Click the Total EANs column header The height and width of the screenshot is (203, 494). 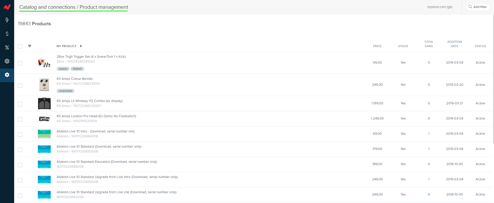tap(429, 44)
